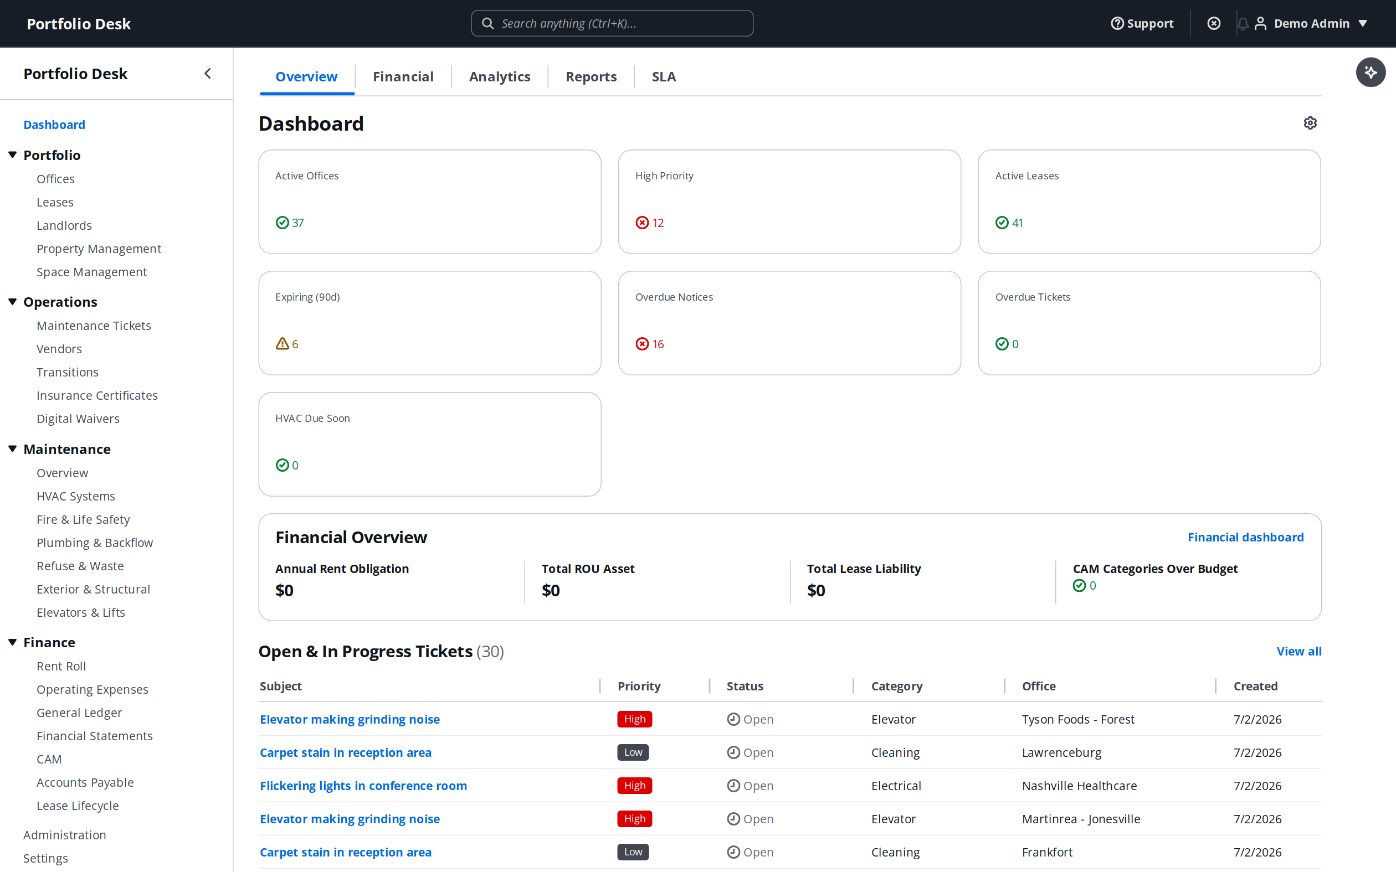This screenshot has width=1396, height=872.
Task: Click CAM Categories Over Budget check icon
Action: [x=1079, y=586]
